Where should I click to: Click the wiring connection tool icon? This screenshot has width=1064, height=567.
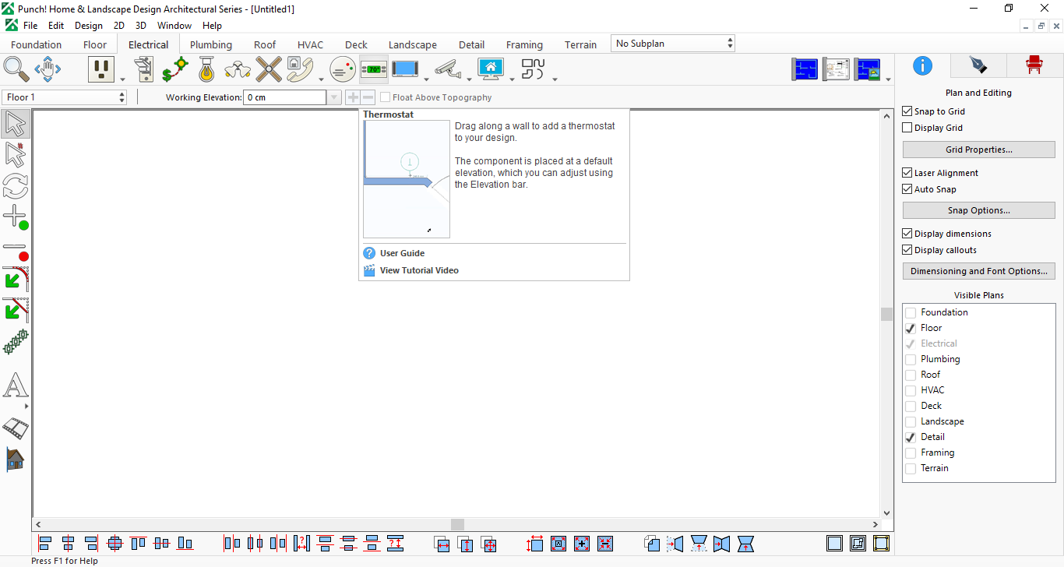[x=175, y=69]
